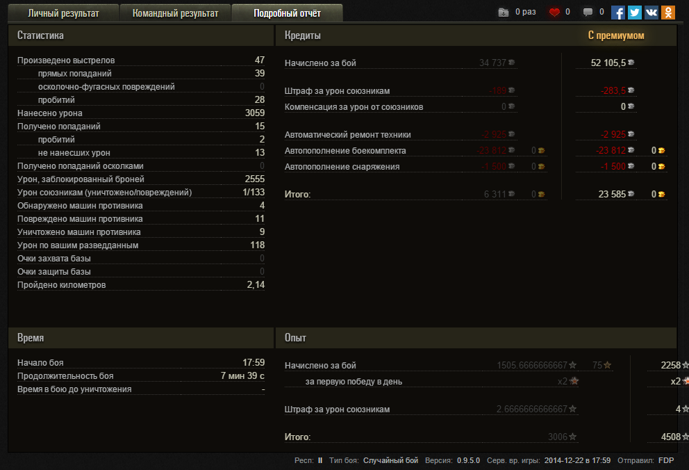Click Обнаружено машин противника row
The width and height of the screenshot is (689, 470).
pos(140,205)
